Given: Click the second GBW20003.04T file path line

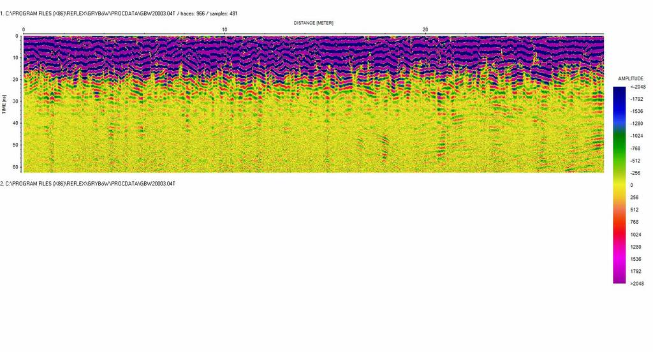Looking at the screenshot, I should pos(88,184).
